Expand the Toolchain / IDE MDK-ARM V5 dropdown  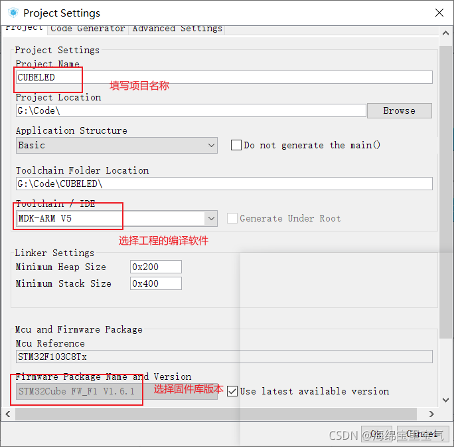tap(117, 218)
